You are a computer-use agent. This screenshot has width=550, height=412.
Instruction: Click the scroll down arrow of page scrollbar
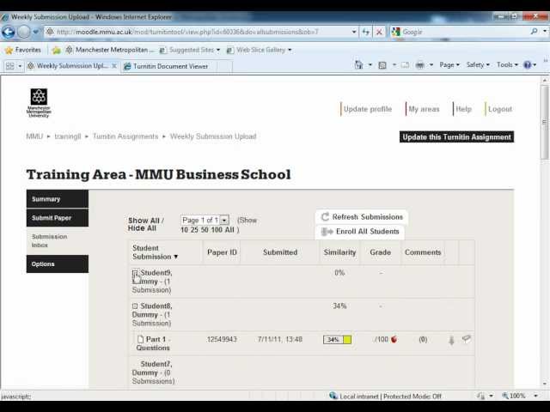pos(544,384)
